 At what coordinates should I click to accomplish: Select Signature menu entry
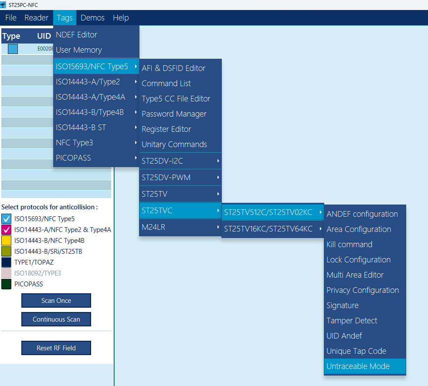pos(365,305)
